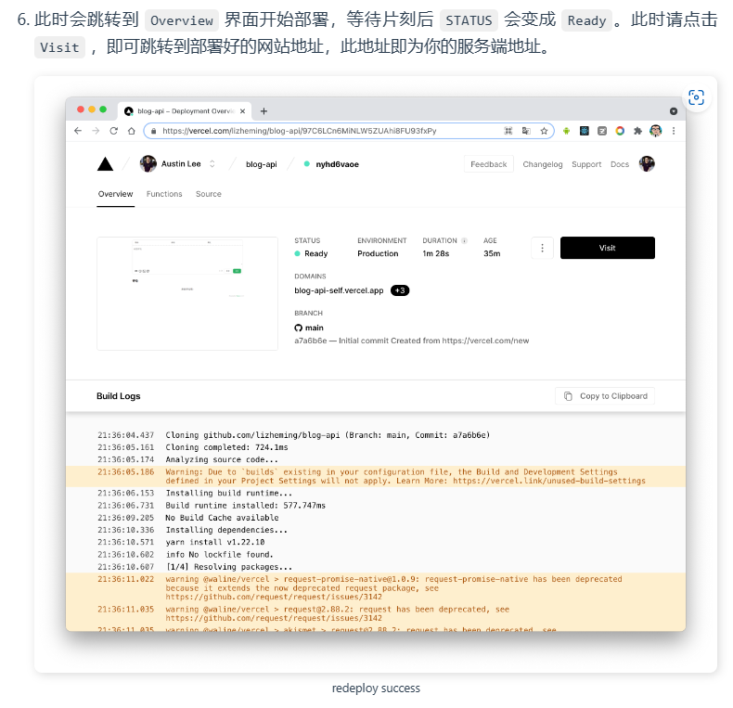Click the translate icon in the address bar
This screenshot has width=733, height=708.
(x=526, y=131)
